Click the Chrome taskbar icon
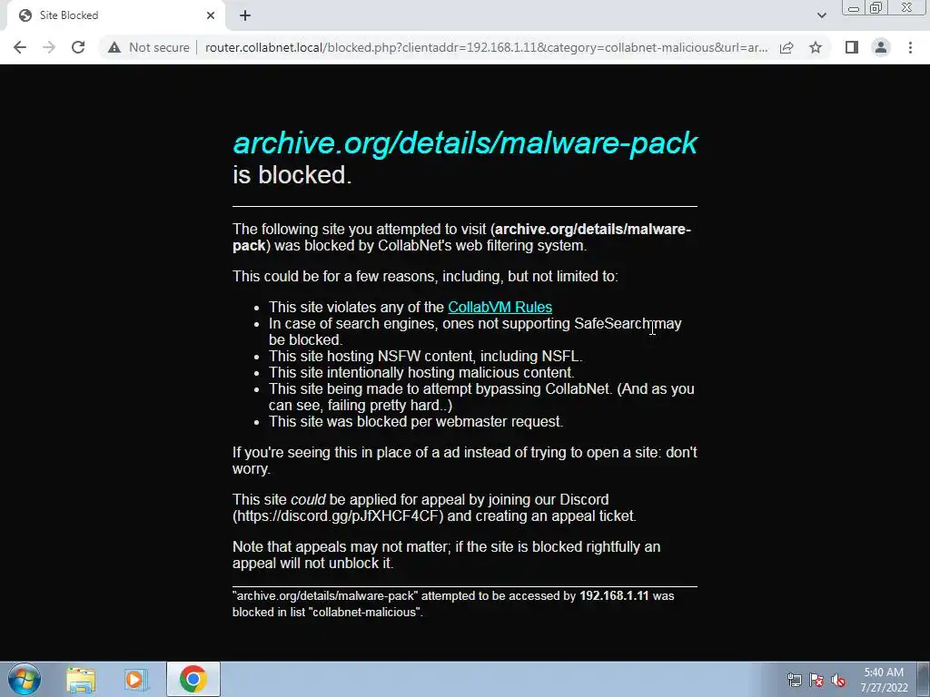The width and height of the screenshot is (930, 697). pos(193,679)
